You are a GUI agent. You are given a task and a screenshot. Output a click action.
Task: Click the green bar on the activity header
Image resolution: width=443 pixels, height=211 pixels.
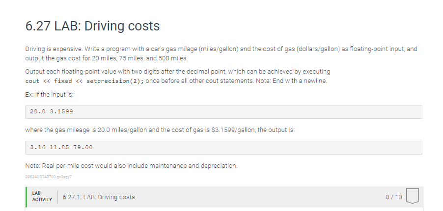26,197
